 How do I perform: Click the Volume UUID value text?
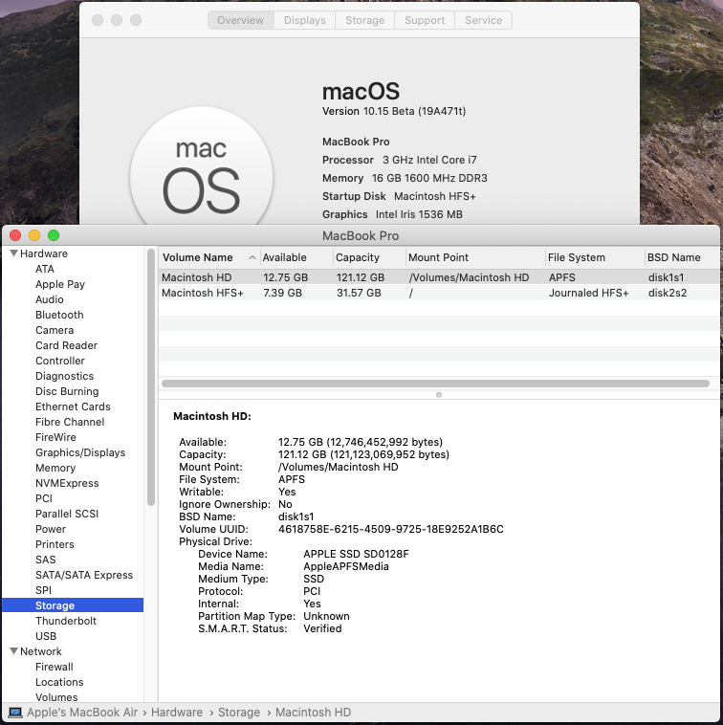tap(391, 529)
